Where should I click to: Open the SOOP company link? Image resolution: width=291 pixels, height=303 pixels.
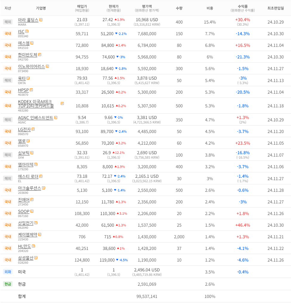point(24,211)
